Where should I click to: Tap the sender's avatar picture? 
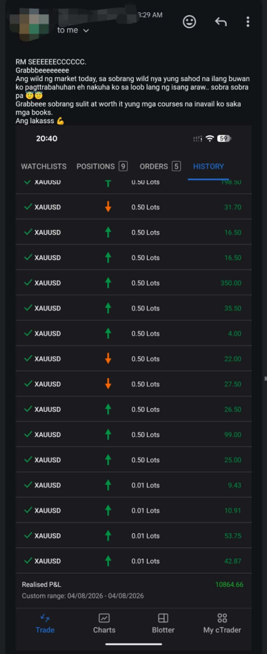tap(29, 20)
